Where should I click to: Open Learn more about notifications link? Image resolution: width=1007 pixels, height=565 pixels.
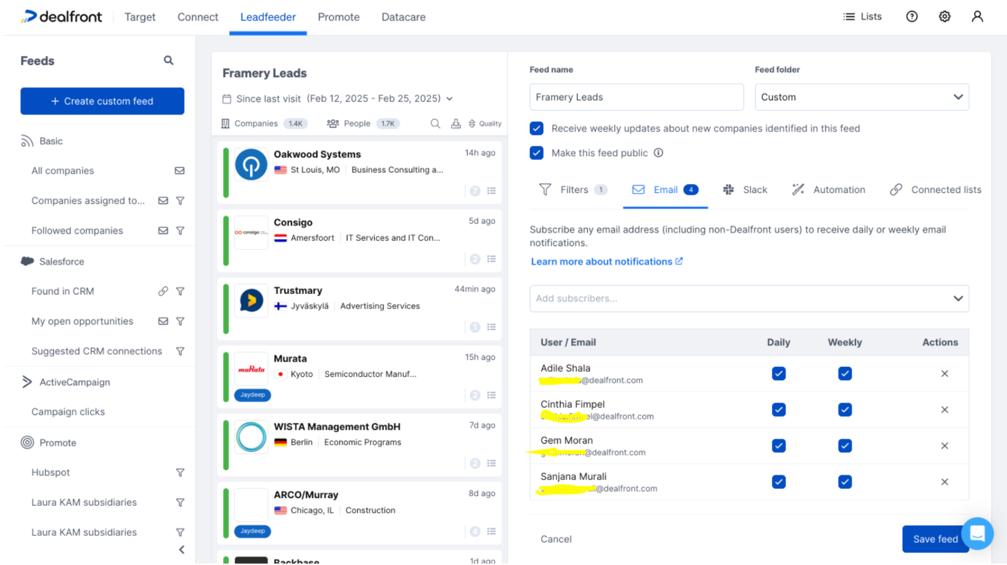pyautogui.click(x=607, y=261)
